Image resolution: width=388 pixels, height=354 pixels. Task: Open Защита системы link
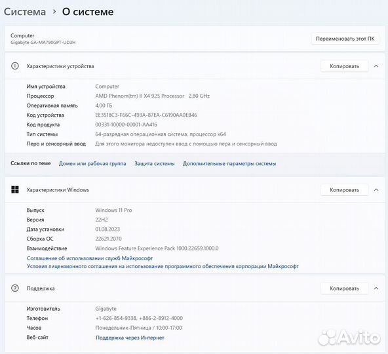pyautogui.click(x=155, y=163)
